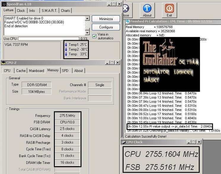This screenshot has height=174, width=221.
Task: Click the FSB 275.5161 MHz readout
Action: (160, 167)
